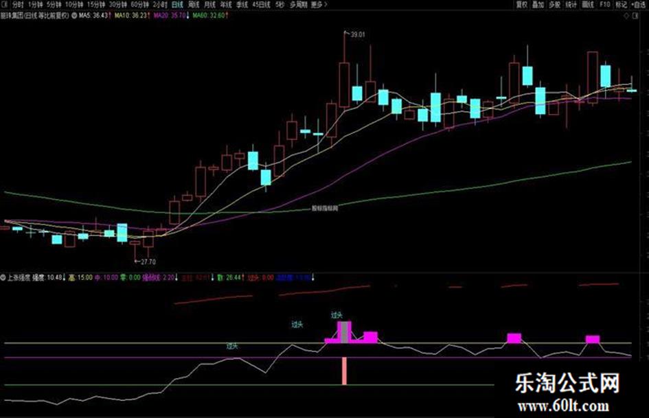This screenshot has height=418, width=649.
Task: Click the 高: 15.00 indicator value
Action: point(81,277)
